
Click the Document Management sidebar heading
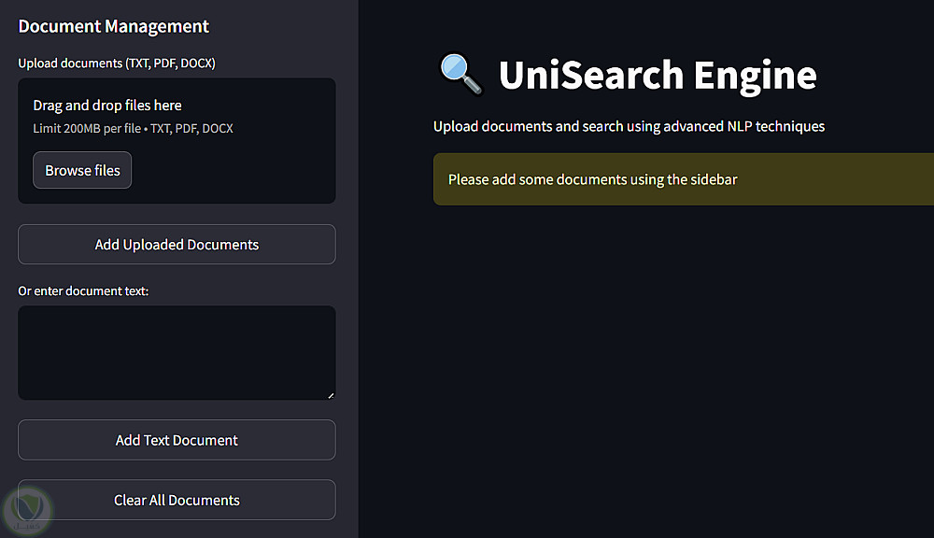tap(114, 26)
